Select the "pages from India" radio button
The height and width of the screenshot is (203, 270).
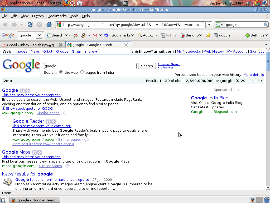click(x=82, y=72)
